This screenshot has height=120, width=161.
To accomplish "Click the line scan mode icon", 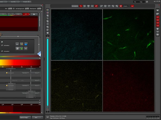I will 17,44.
